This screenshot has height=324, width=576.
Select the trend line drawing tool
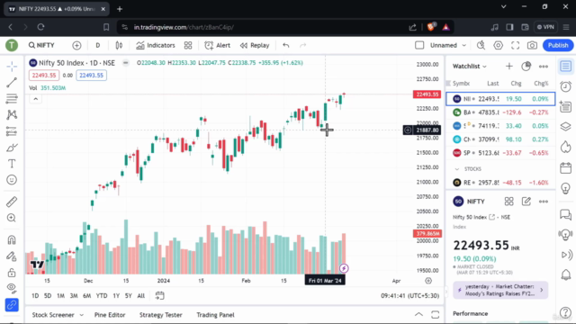point(12,83)
